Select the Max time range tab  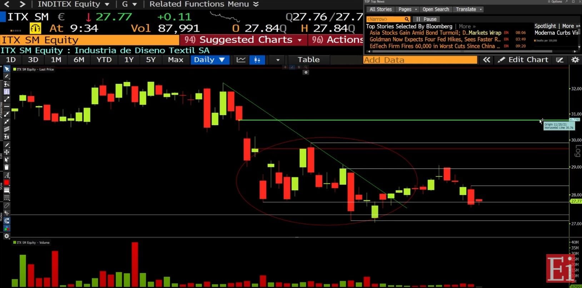point(175,60)
